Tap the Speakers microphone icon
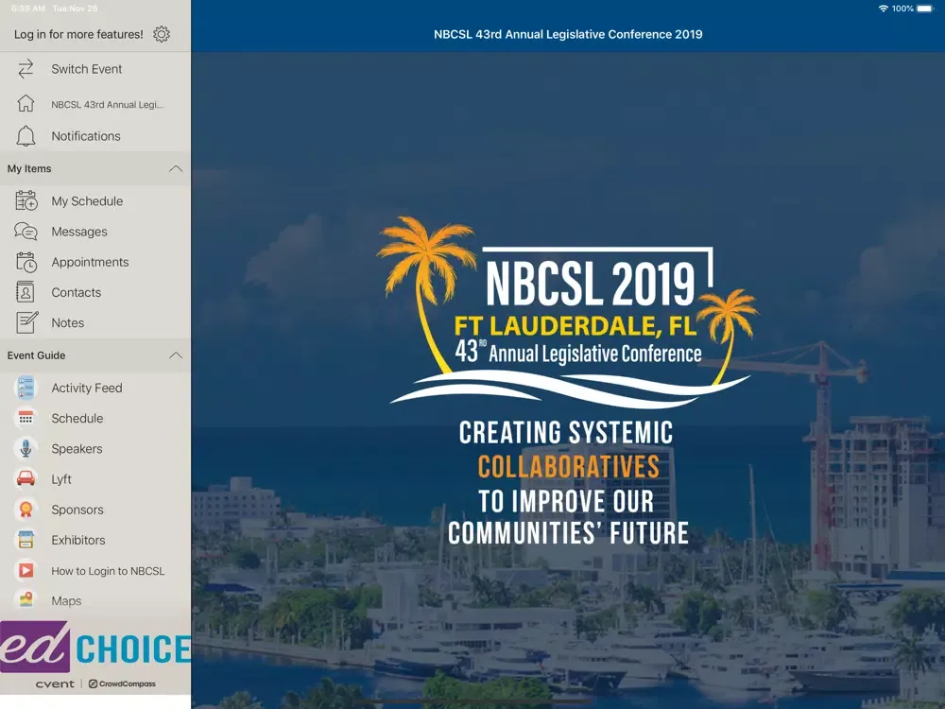This screenshot has width=945, height=709. click(x=26, y=448)
